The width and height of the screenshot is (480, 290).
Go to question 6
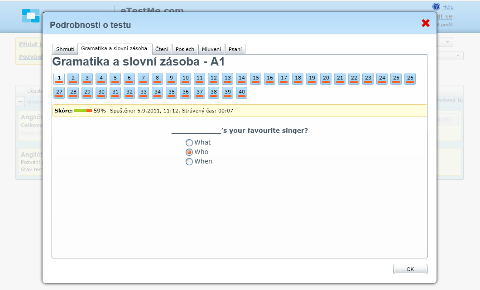click(129, 79)
